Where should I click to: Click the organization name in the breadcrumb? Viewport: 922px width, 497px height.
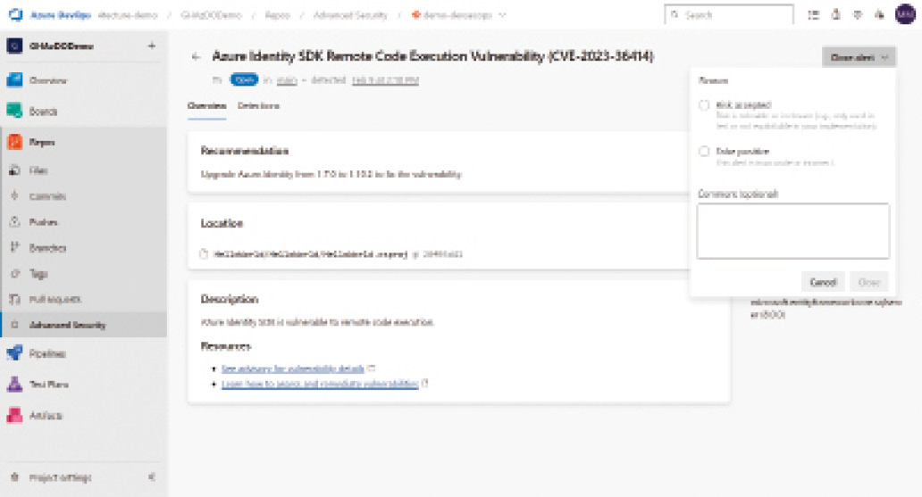128,15
